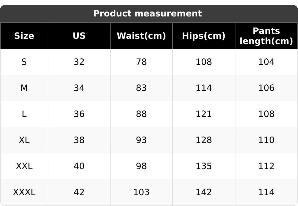
Task: Select waist value 83 cell
Action: pyautogui.click(x=141, y=88)
